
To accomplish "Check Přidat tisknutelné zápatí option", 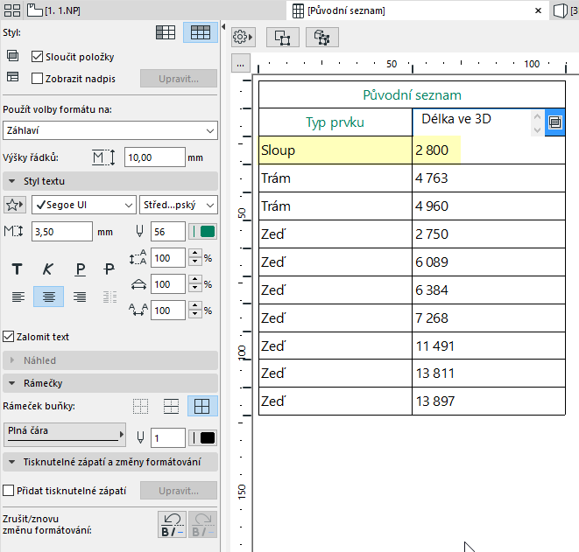I will click(x=10, y=491).
